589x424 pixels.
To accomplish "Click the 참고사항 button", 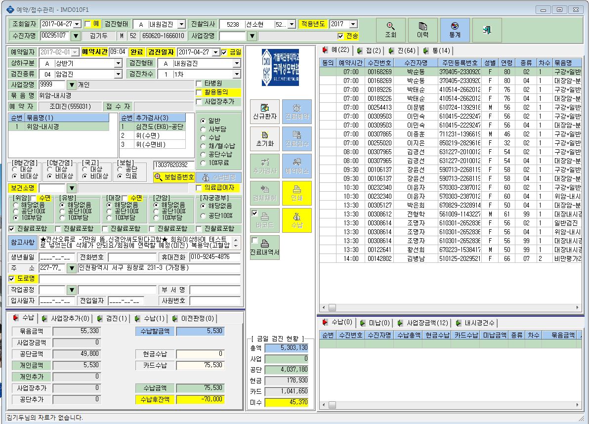I will [23, 243].
